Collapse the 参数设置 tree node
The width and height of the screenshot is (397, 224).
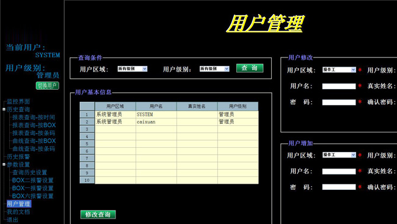click(x=4, y=164)
